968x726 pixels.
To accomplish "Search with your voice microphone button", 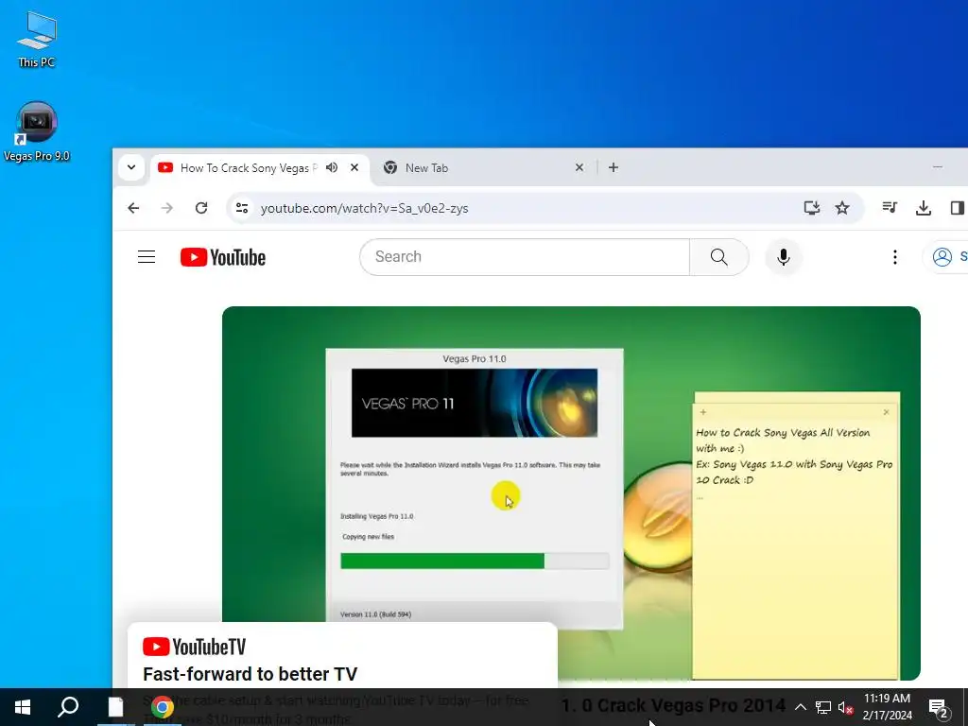I will 784,257.
